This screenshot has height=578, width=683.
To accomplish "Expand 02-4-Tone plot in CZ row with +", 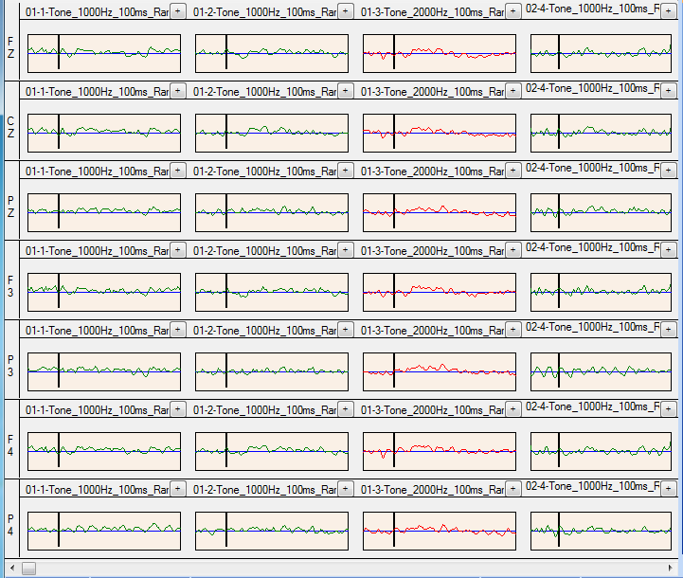I will tap(668, 91).
